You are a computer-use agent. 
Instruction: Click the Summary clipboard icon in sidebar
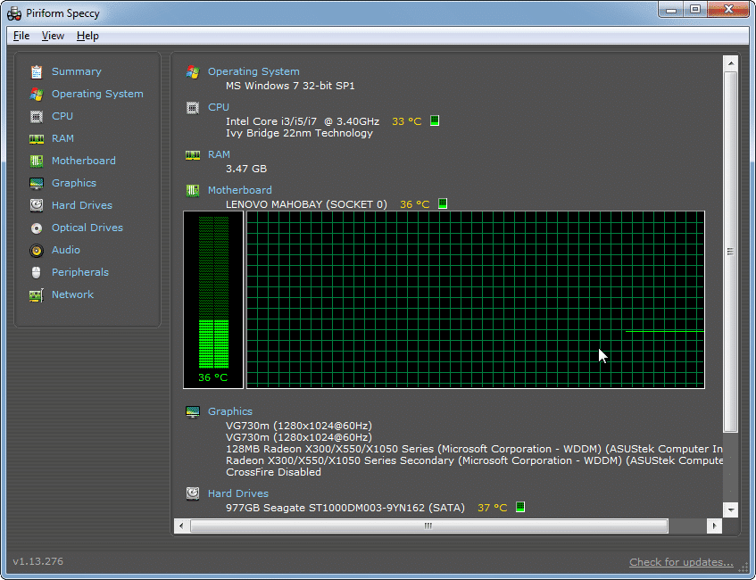(x=37, y=72)
